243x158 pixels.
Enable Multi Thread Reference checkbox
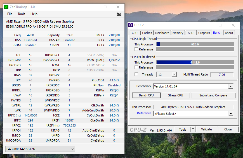(136, 67)
